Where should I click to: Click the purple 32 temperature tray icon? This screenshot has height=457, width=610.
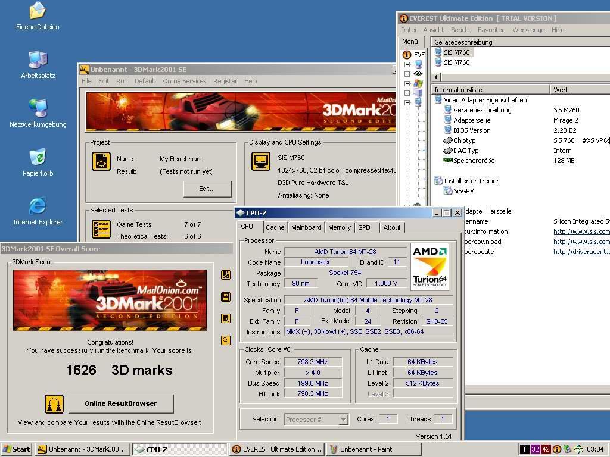point(536,449)
